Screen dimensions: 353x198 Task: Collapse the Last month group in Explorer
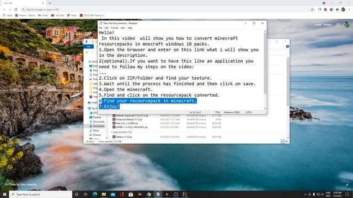pos(111,132)
